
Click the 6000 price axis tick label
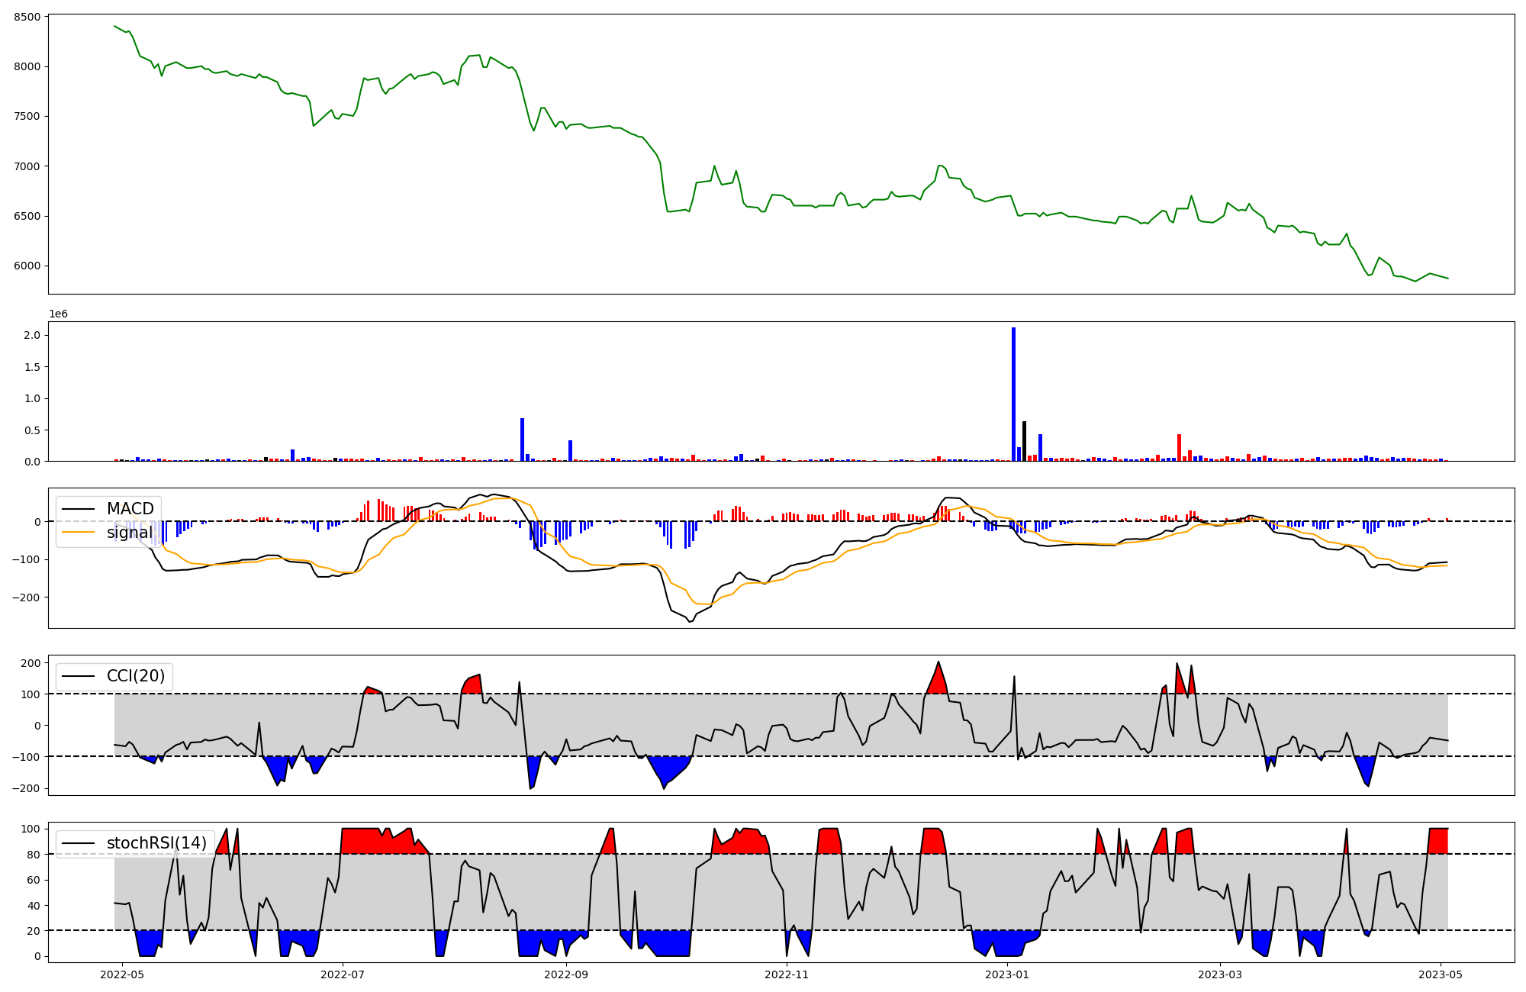click(x=27, y=266)
